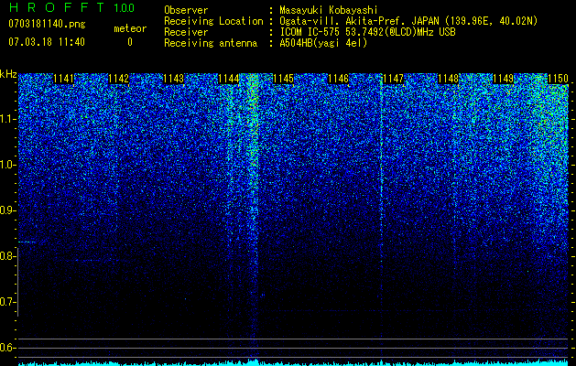Click the Receiving antenna label

[x=211, y=43]
